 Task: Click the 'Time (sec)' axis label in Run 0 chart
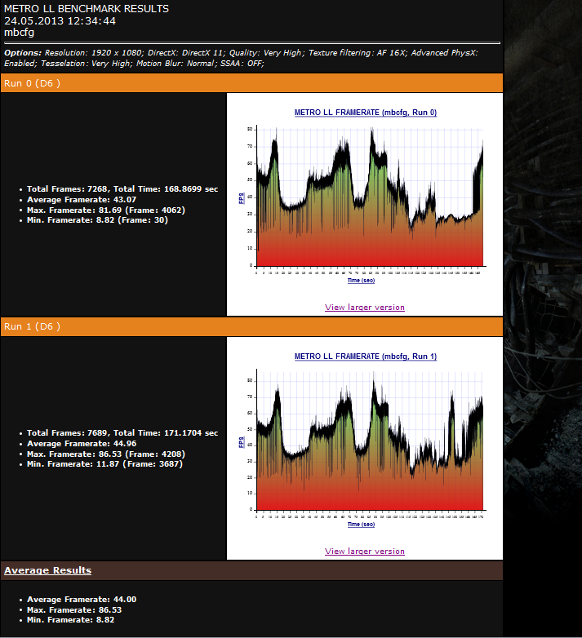(361, 281)
